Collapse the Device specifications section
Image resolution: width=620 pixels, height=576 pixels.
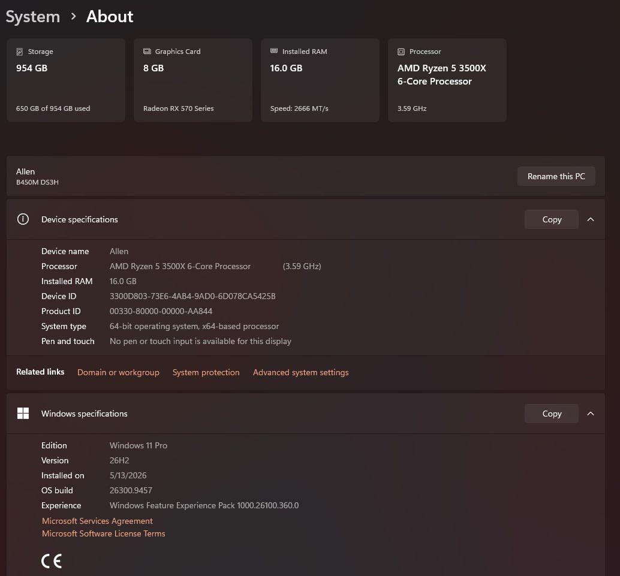591,219
